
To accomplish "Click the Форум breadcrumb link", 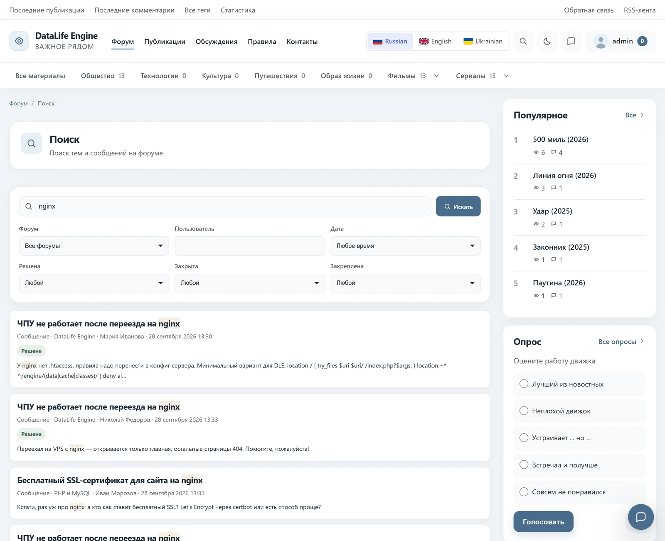I will tap(18, 103).
